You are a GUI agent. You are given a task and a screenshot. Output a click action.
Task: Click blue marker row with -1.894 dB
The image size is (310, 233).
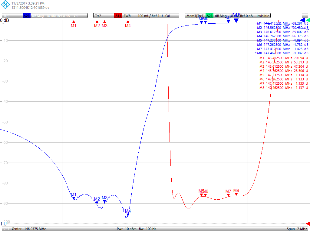click(282, 40)
